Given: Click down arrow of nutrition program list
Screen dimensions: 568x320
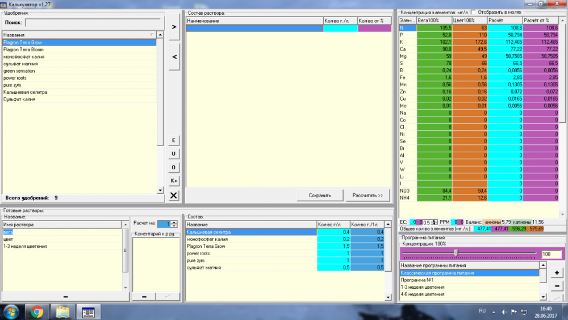Looking at the screenshot, I should click(543, 297).
